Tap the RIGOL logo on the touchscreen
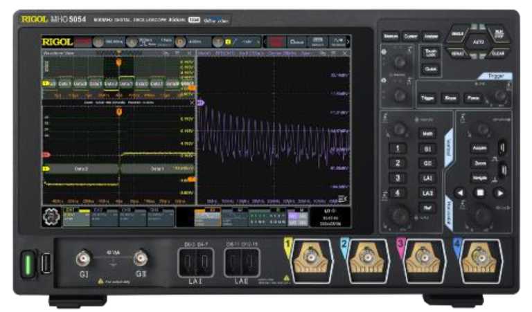 pyautogui.click(x=57, y=42)
